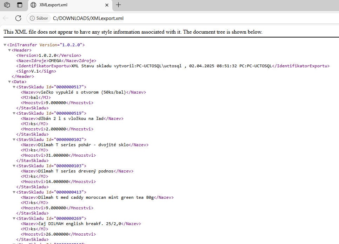This screenshot has height=244, width=339.
Task: Show site info via the Súbor badge
Action: pos(39,18)
